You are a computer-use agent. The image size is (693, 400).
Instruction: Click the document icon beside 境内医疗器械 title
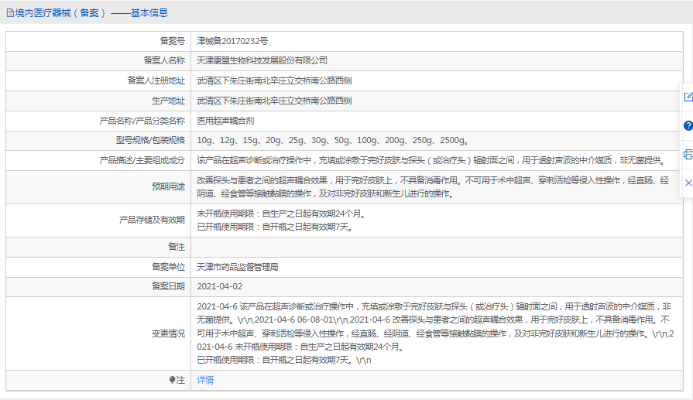pos(10,13)
